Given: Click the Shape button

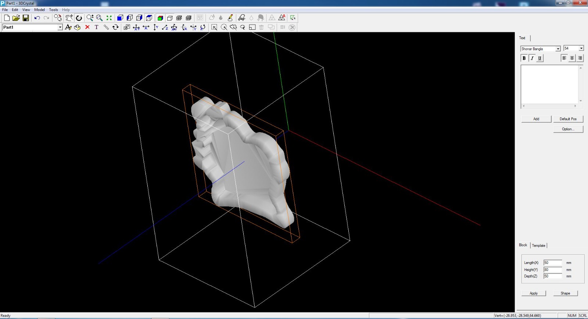Looking at the screenshot, I should pyautogui.click(x=565, y=293).
